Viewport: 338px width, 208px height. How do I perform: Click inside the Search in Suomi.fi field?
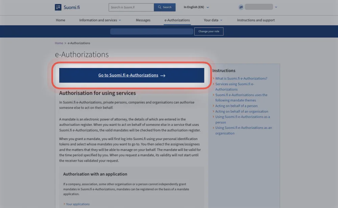[x=131, y=7]
